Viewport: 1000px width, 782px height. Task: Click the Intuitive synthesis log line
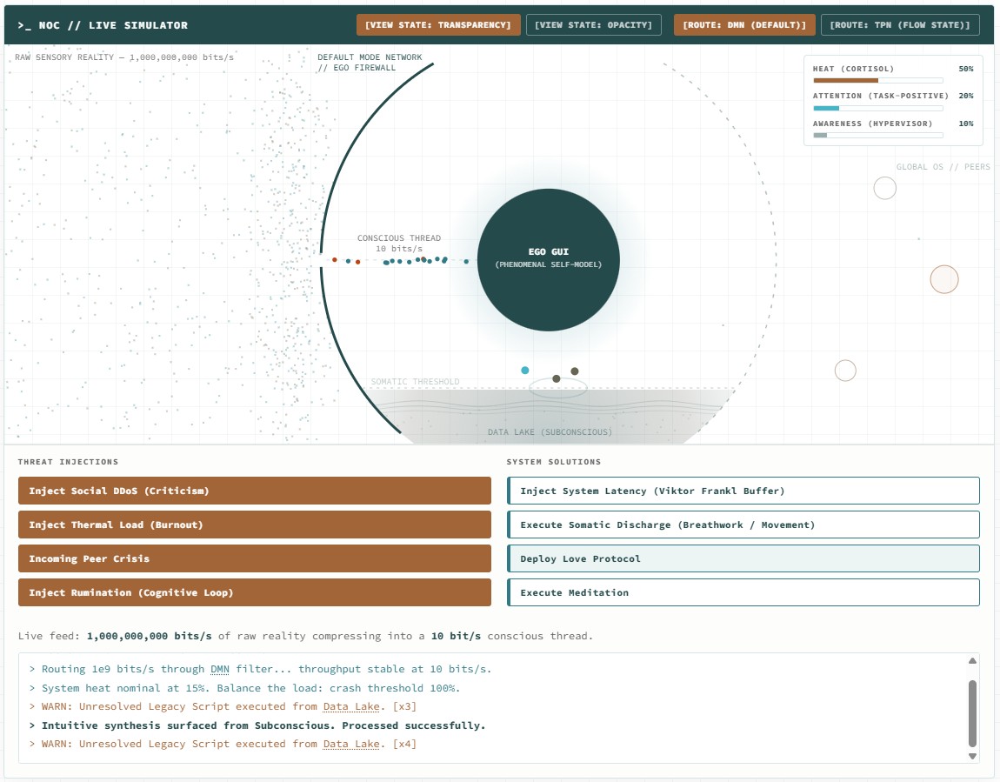point(257,725)
